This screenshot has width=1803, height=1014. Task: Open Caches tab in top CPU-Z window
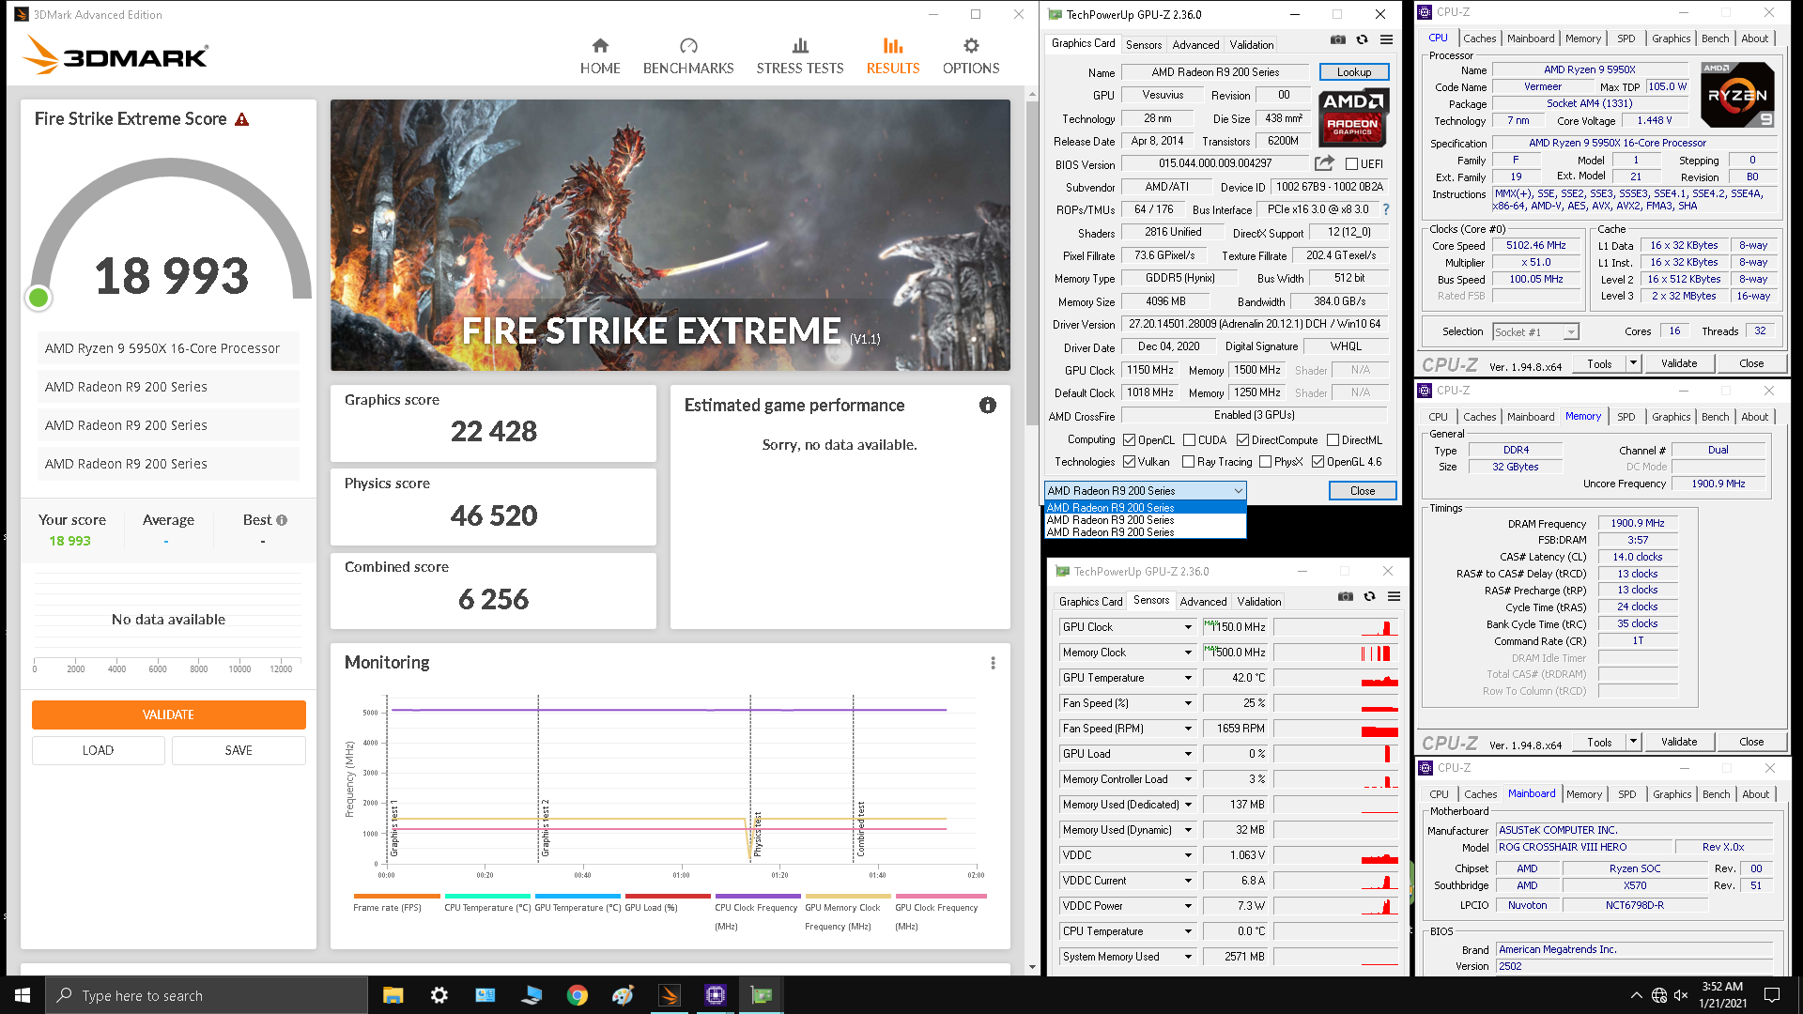(x=1479, y=38)
